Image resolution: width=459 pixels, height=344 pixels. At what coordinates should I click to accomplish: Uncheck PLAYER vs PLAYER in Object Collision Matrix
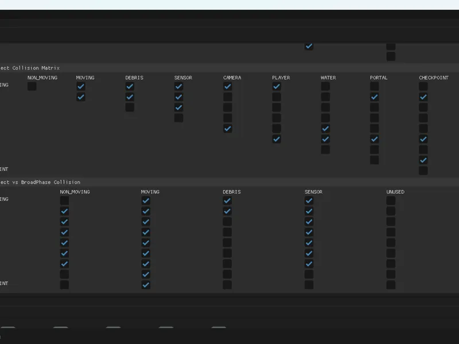[x=277, y=139]
